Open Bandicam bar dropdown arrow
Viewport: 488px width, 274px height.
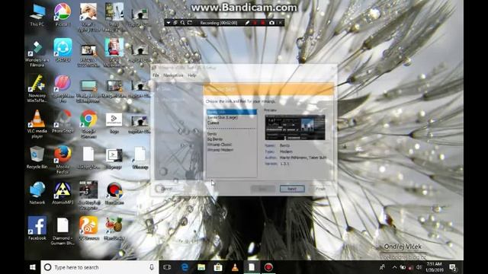coord(168,23)
